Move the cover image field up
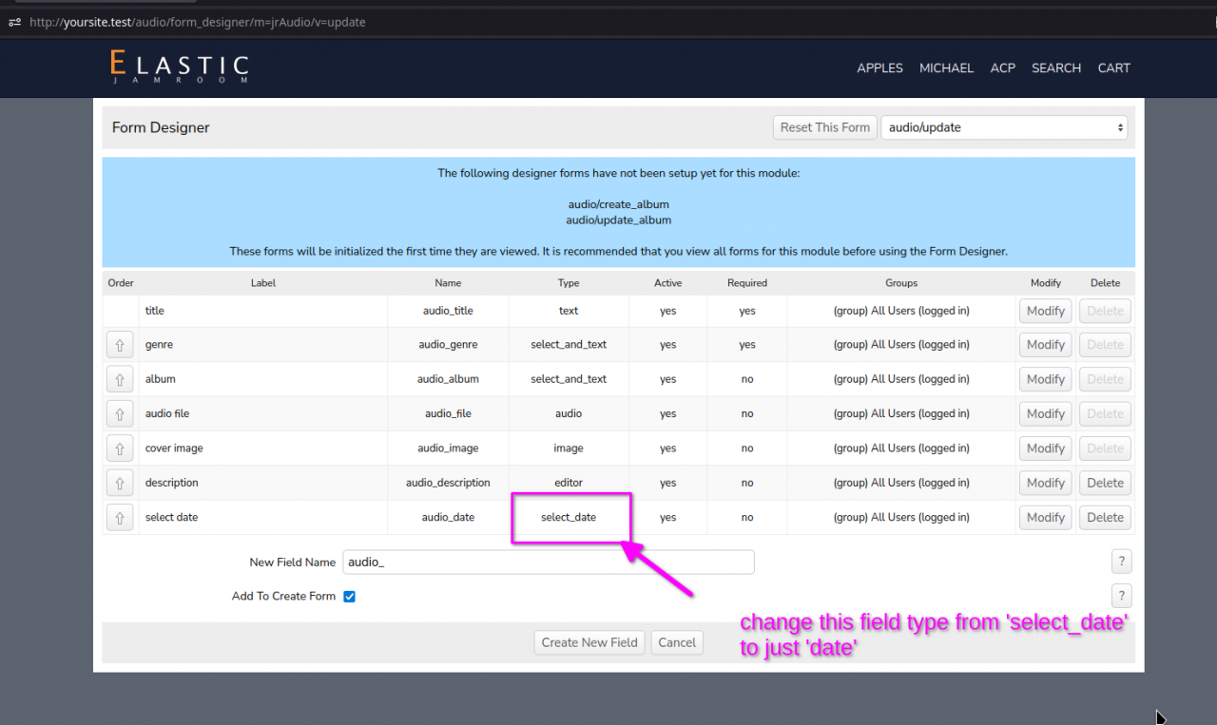 click(120, 448)
